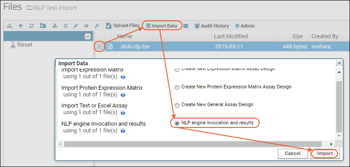
Task: Choose Create New General Assay Design option
Action: [x=177, y=105]
